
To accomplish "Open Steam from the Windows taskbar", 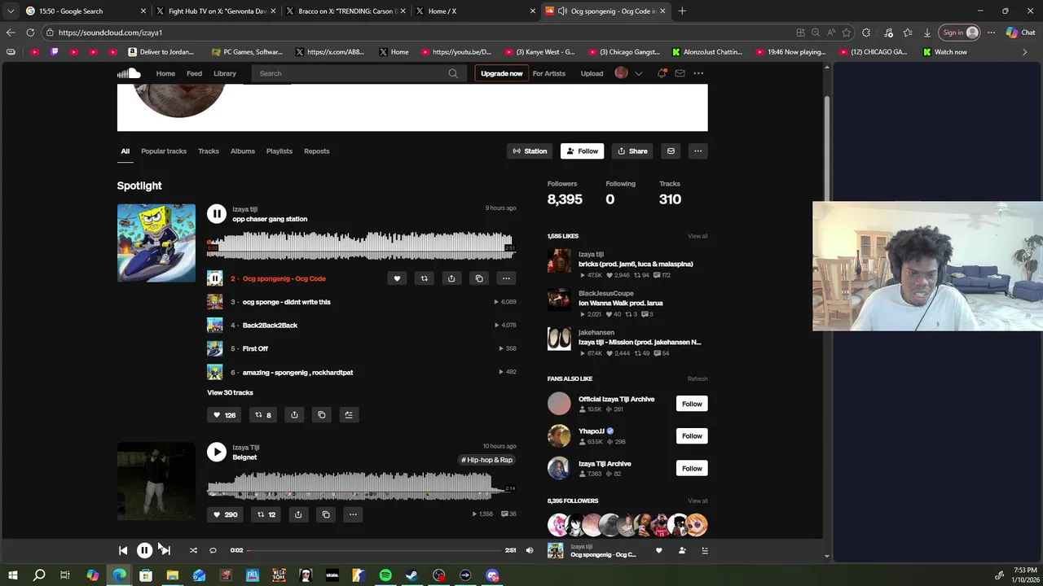I will [412, 575].
